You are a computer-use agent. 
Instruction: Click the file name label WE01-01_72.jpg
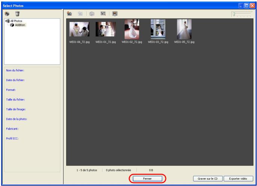point(105,42)
